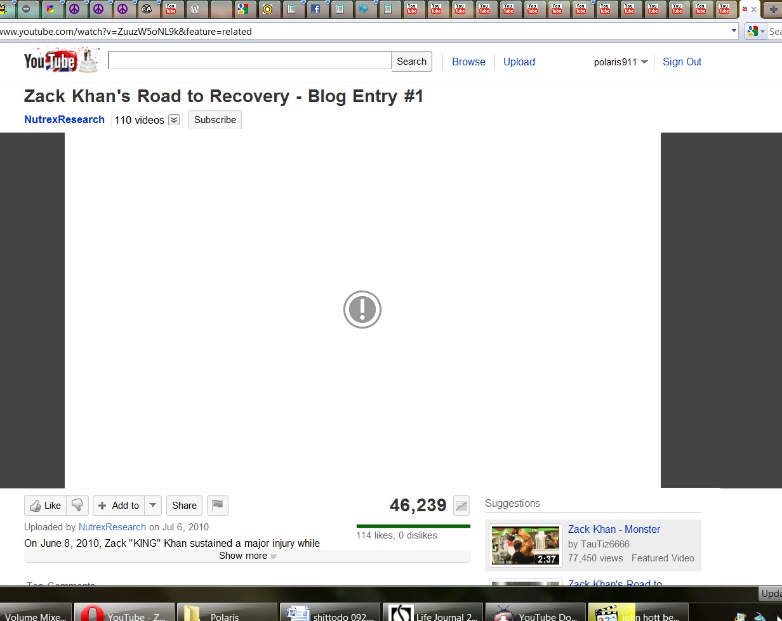782x621 pixels.
Task: Open Volume Mixer from taskbar
Action: pyautogui.click(x=36, y=613)
